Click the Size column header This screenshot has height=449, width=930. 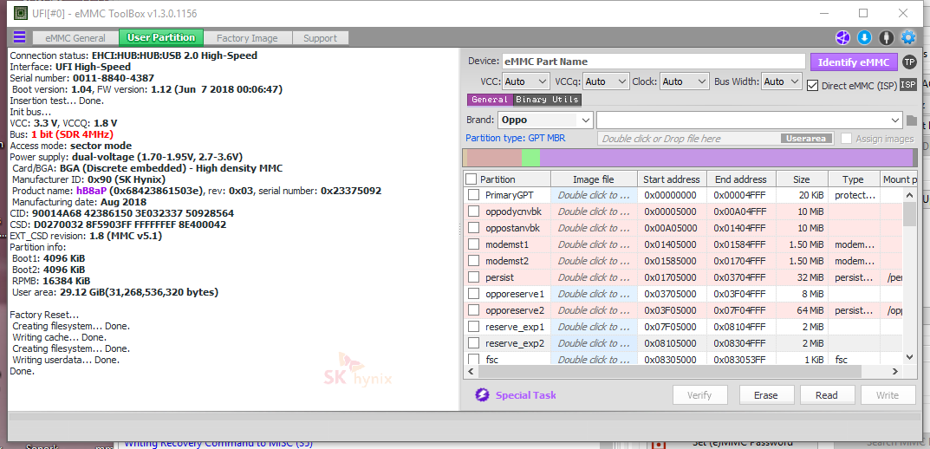pos(802,179)
